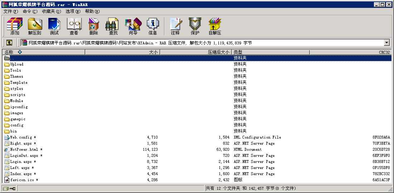The image size is (394, 193).
Task: Select the gamepic folder row
Action: (197, 119)
